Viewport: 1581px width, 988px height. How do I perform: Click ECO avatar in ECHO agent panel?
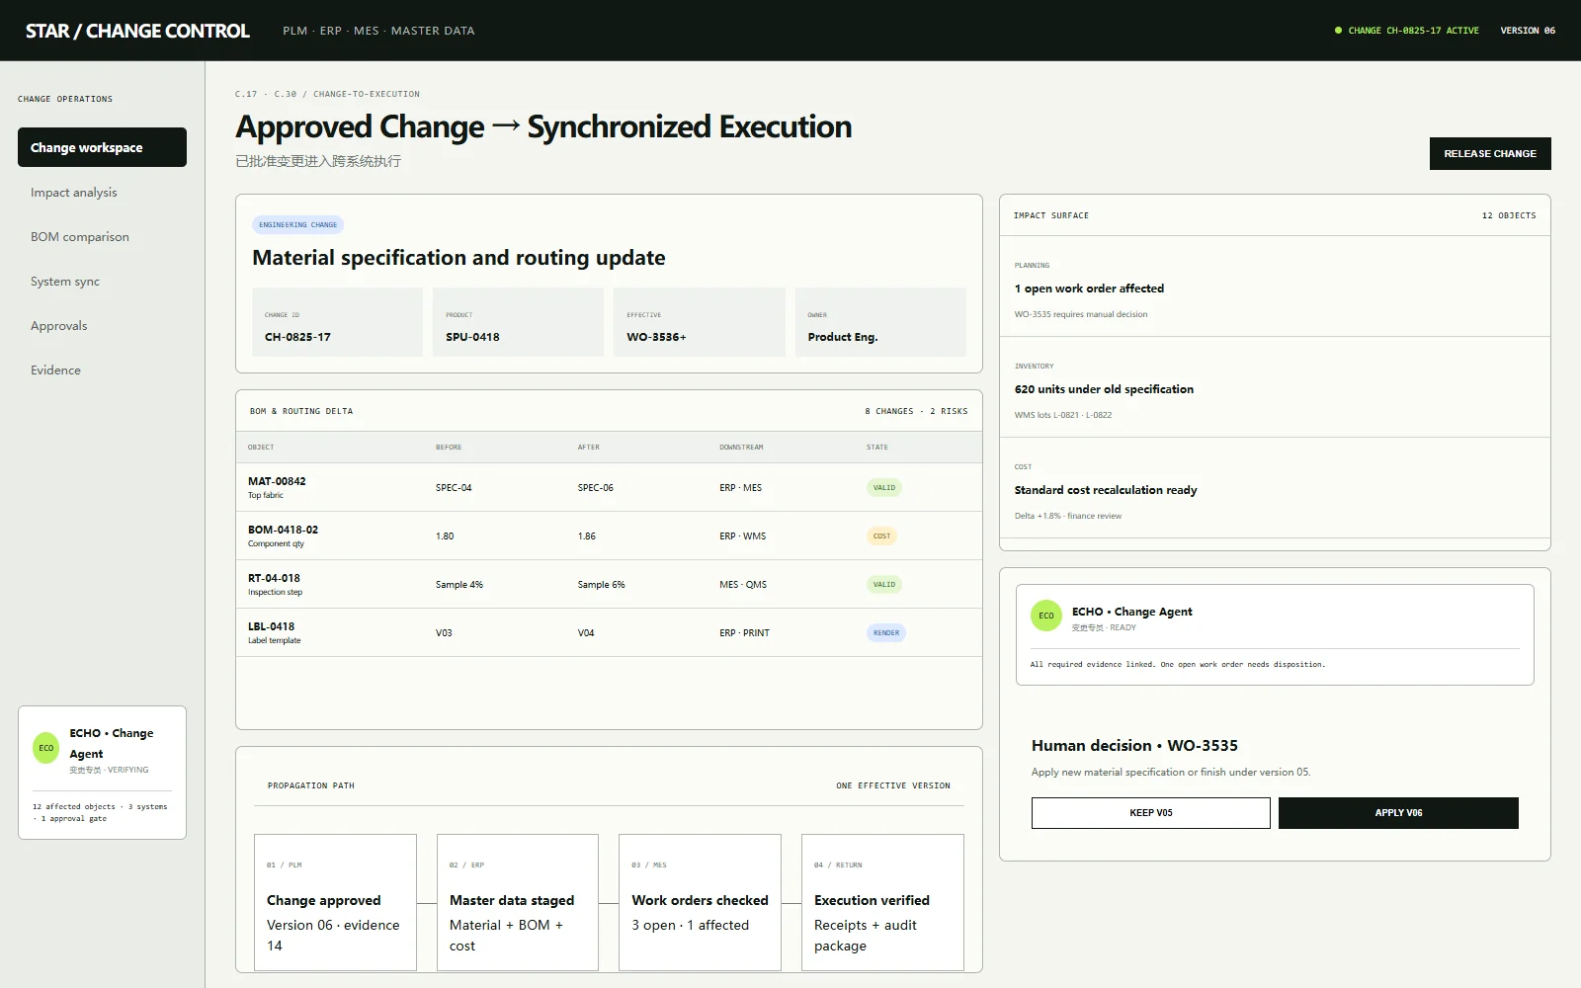(1046, 616)
